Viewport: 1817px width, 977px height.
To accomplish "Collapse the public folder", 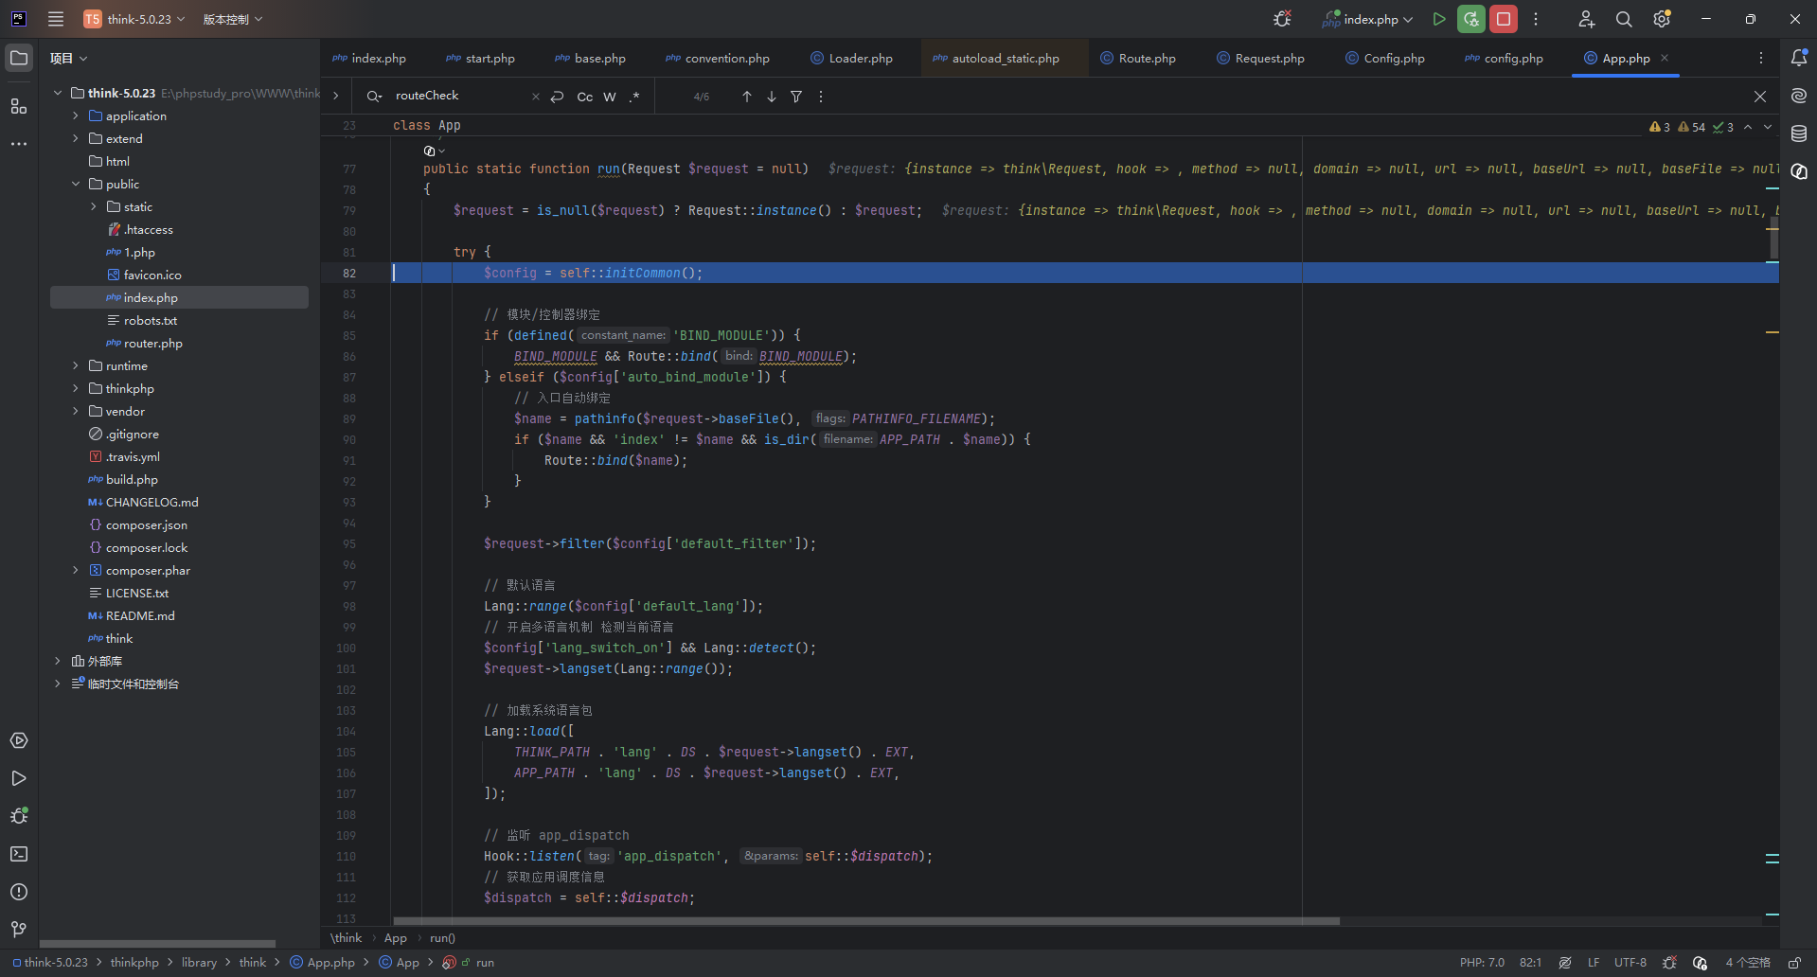I will [x=76, y=184].
